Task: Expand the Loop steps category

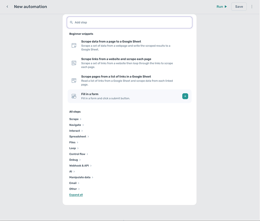Action: tap(74, 148)
